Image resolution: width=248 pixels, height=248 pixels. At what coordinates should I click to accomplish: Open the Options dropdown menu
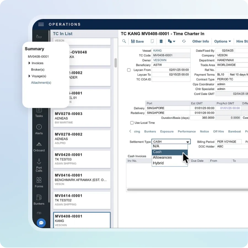(x=223, y=41)
